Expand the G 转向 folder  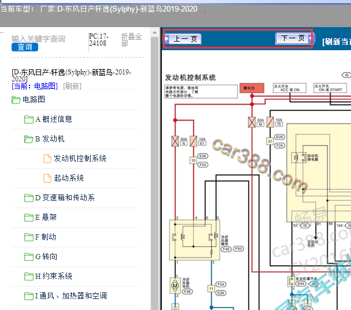click(46, 256)
